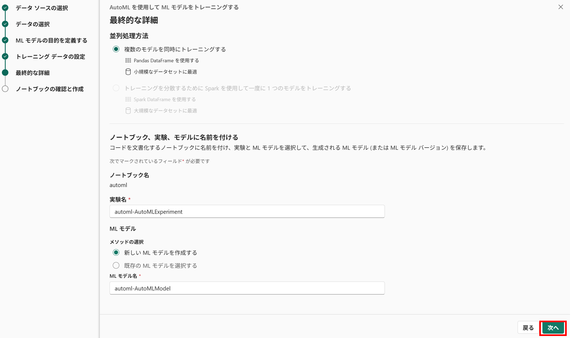The image size is (574, 338).
Task: Click the 並列処理方法 heading
Action: click(129, 36)
